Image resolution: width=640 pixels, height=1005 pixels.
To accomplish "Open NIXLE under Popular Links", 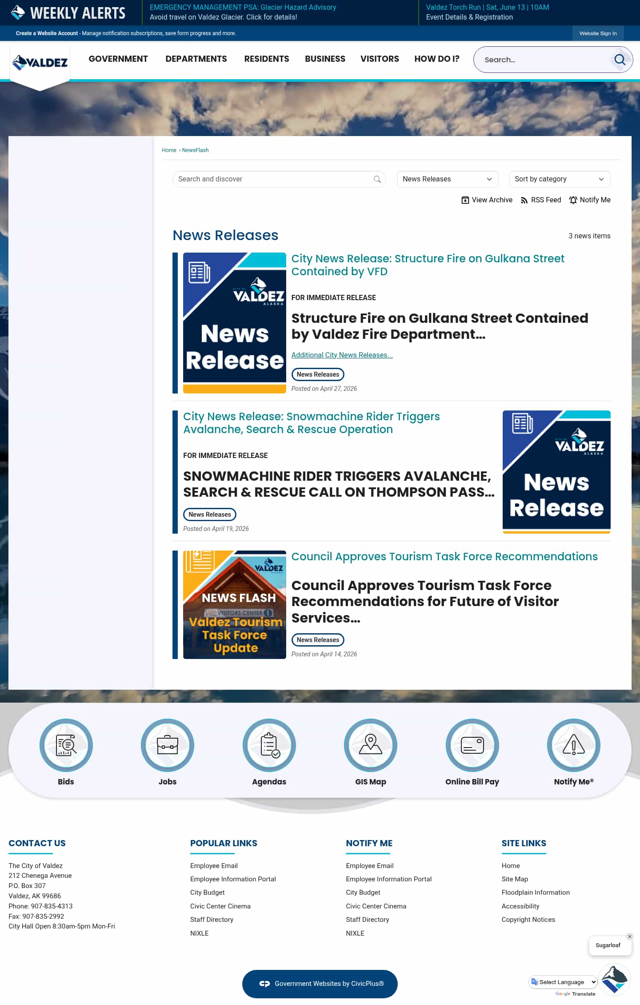I will [x=199, y=933].
